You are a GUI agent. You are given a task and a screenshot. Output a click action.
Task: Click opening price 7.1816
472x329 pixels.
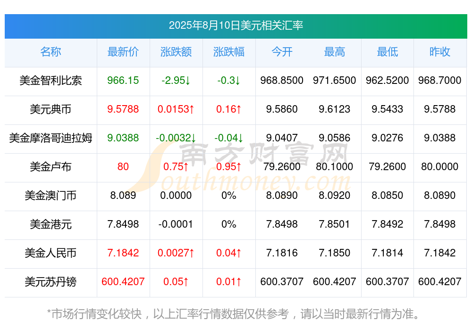pyautogui.click(x=282, y=253)
